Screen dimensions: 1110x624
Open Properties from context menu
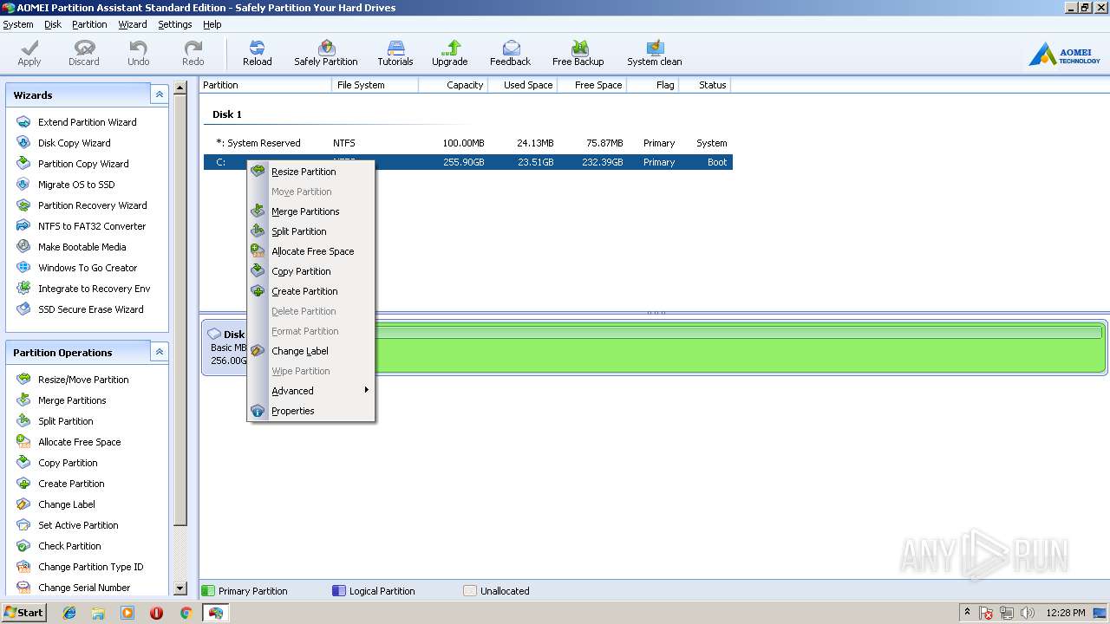click(x=311, y=411)
